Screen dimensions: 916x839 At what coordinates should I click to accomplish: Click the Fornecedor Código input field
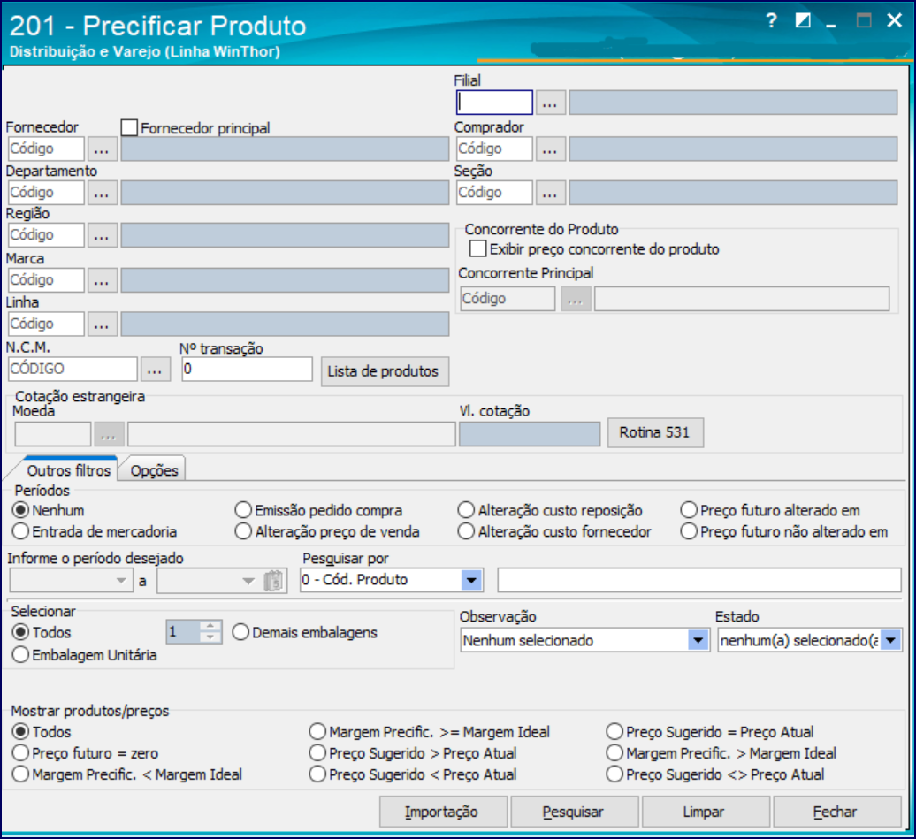click(46, 149)
